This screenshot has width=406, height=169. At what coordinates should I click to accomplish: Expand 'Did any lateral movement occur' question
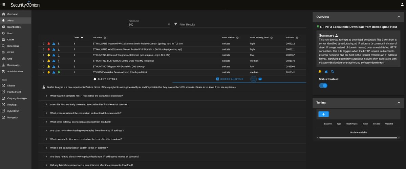point(172,165)
